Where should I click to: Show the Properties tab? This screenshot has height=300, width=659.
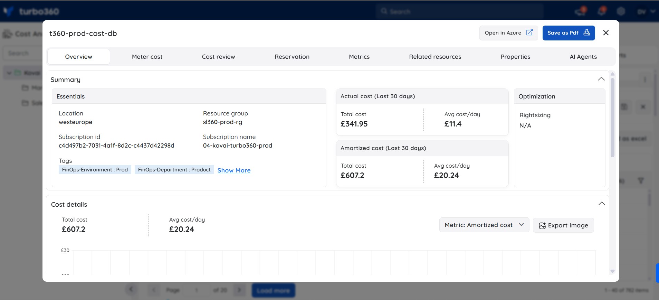tap(515, 57)
